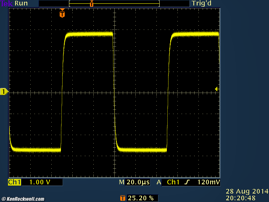
Task: Click the 120mV trigger level readout
Action: [208, 182]
